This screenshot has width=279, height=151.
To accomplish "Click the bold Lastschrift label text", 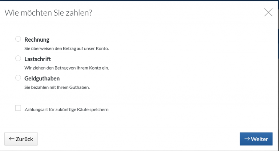I will [x=38, y=59].
